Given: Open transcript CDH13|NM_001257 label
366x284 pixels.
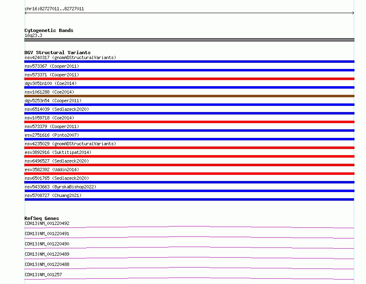Looking at the screenshot, I should click(43, 275).
